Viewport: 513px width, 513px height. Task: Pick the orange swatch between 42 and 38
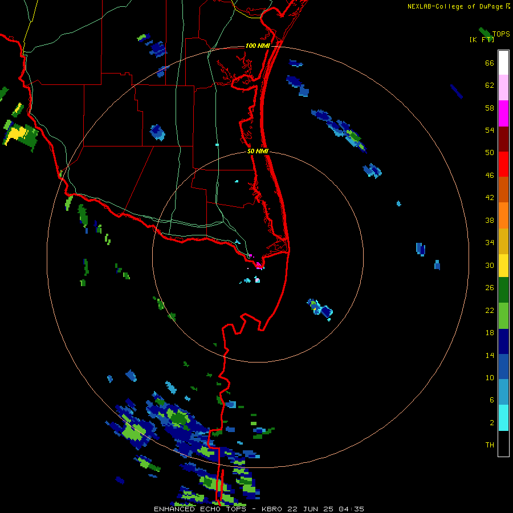point(503,215)
